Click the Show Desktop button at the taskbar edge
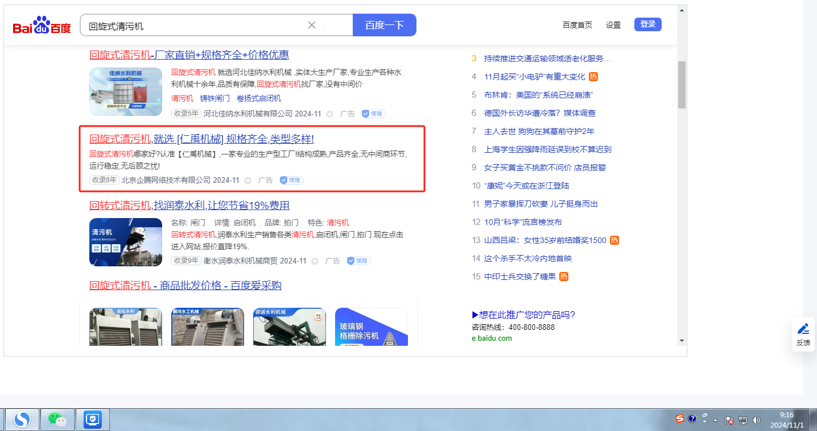 coord(812,420)
